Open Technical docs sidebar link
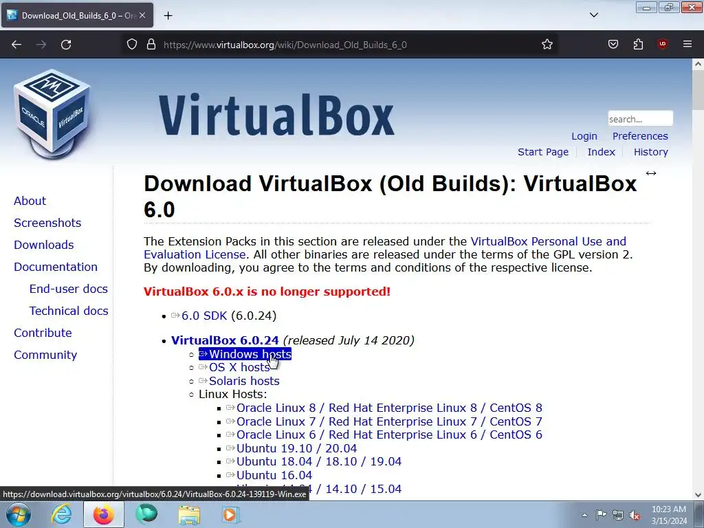The height and width of the screenshot is (528, 704). pyautogui.click(x=69, y=311)
